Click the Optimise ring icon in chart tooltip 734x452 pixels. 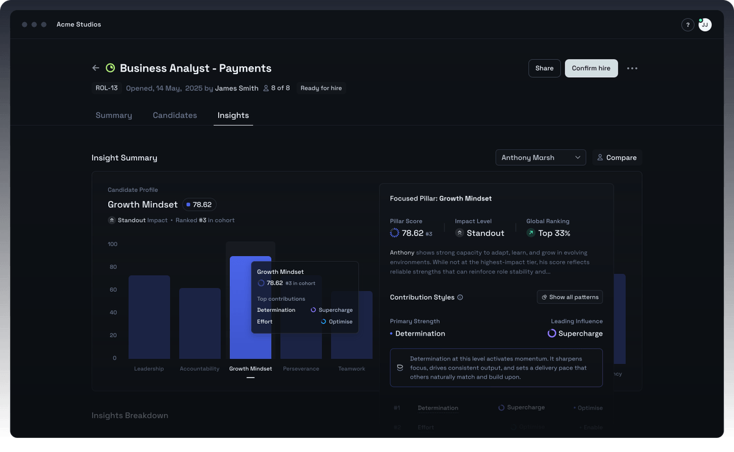point(324,321)
